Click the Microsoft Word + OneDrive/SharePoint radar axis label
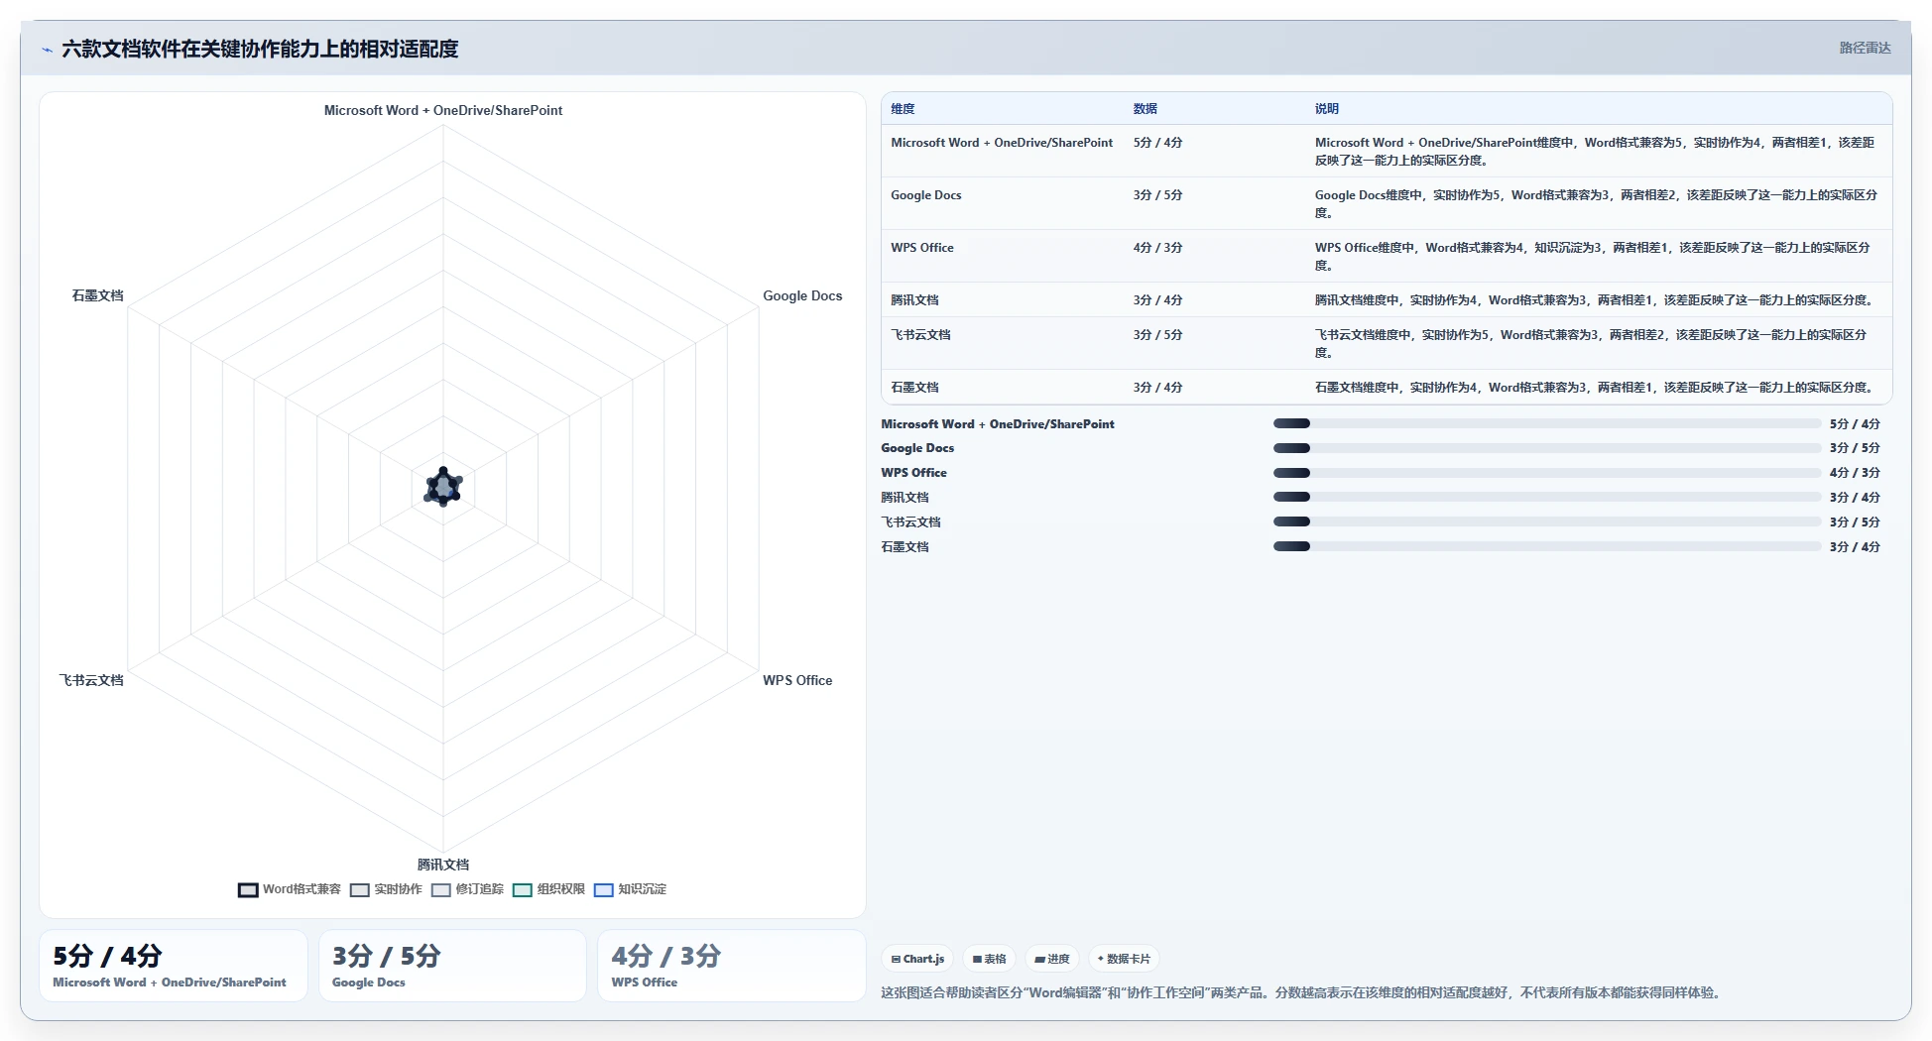Image resolution: width=1932 pixels, height=1041 pixels. 443,111
